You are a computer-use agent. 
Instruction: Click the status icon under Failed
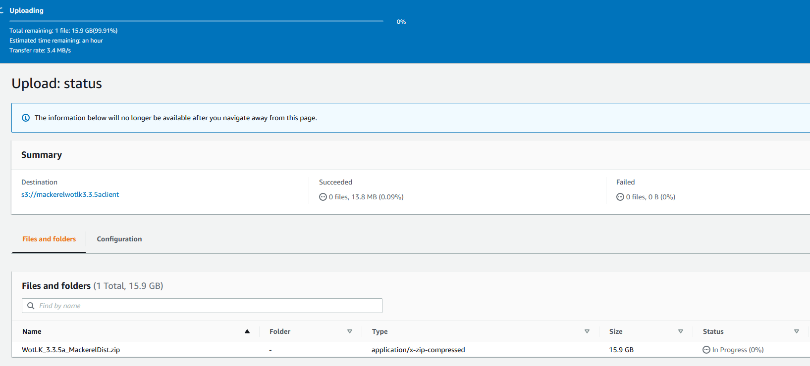[620, 197]
